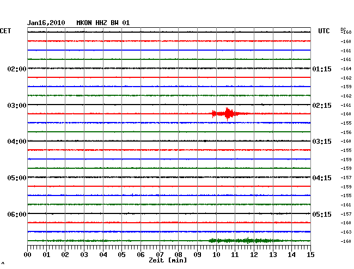Click the 03:15 UTC row label
This screenshot has width=354, height=269.
322,142
